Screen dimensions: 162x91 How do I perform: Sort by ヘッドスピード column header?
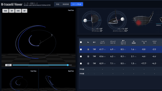(102, 42)
